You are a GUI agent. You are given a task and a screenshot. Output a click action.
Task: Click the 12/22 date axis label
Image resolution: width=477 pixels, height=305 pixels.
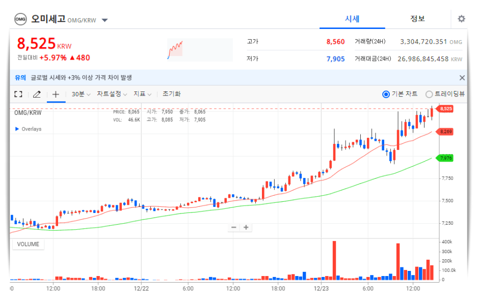[141, 288]
